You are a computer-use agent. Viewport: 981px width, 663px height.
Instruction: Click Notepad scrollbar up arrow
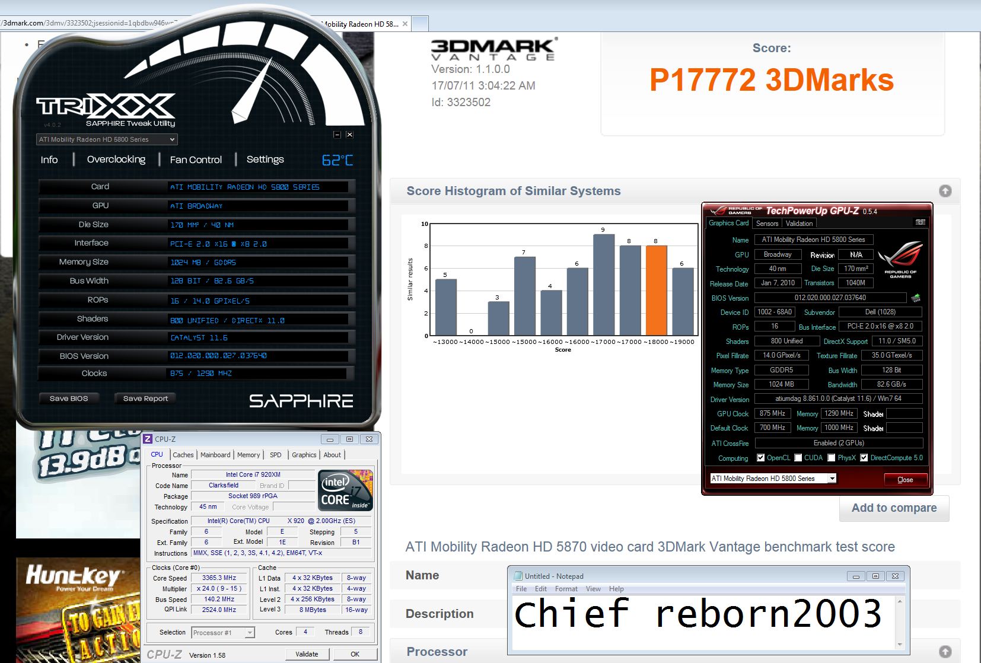click(900, 601)
